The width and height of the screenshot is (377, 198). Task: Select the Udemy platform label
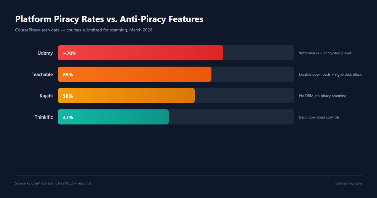point(45,53)
